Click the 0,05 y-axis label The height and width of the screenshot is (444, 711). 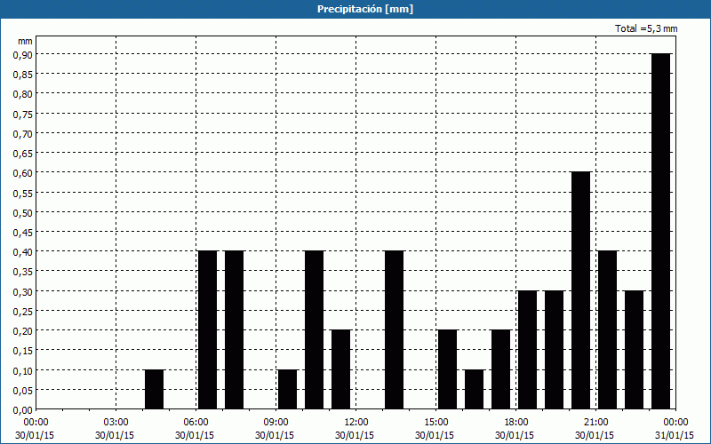[x=23, y=390]
